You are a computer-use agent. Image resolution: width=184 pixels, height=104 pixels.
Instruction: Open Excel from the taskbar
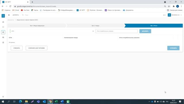56,101
